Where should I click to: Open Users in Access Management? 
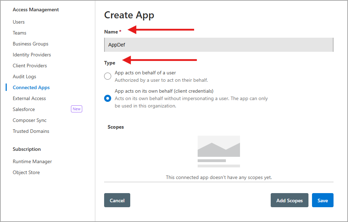point(19,22)
